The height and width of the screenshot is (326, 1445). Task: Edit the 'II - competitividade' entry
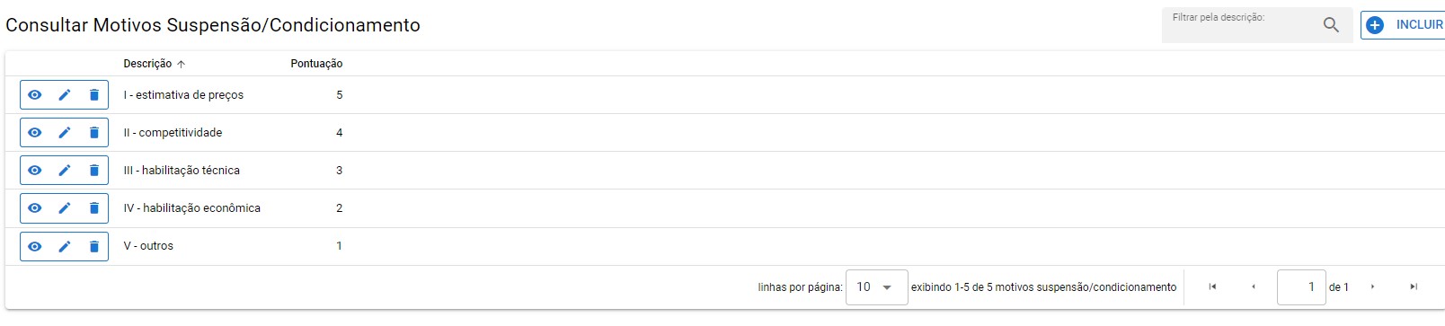click(65, 133)
